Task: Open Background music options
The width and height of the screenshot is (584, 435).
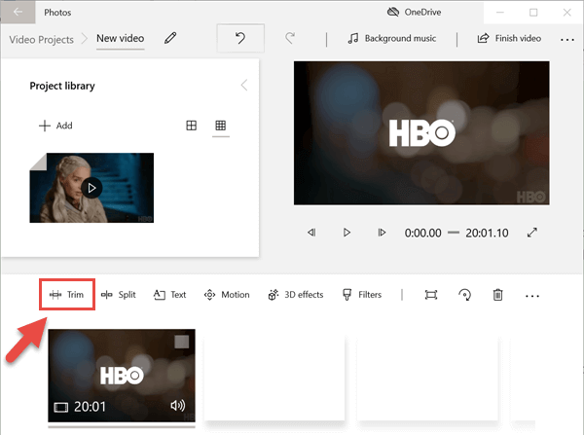Action: point(392,38)
